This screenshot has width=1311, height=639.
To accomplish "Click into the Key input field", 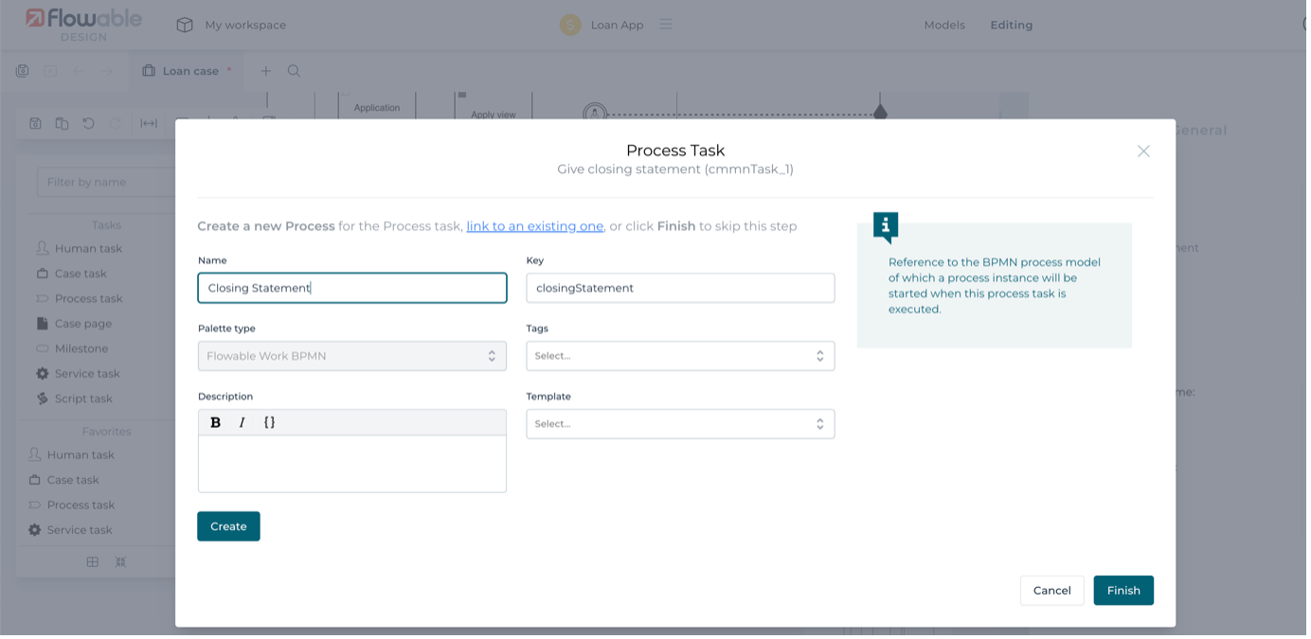I will pyautogui.click(x=680, y=288).
